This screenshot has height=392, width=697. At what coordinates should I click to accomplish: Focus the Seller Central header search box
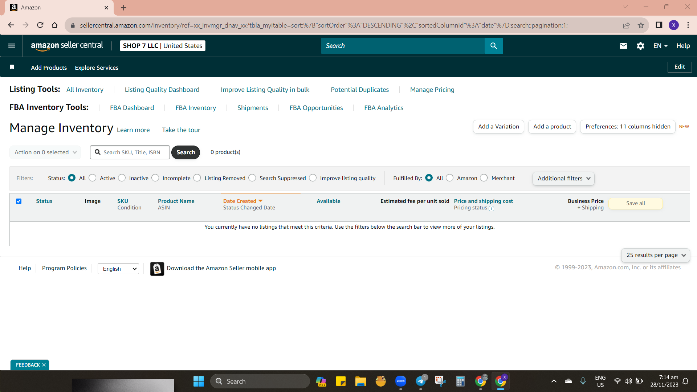tap(403, 46)
